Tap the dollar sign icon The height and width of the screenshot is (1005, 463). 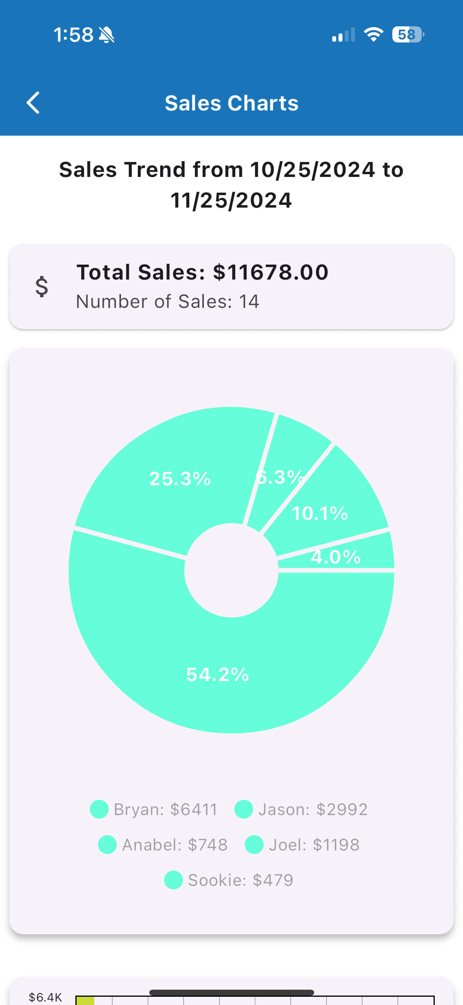(x=42, y=286)
